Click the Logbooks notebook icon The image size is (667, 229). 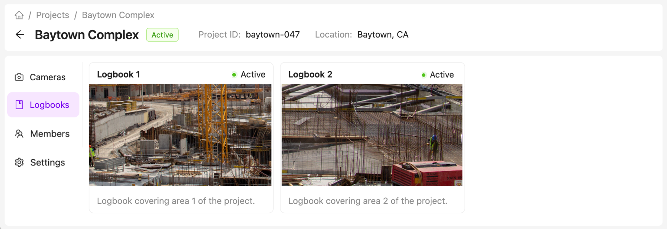pyautogui.click(x=20, y=105)
